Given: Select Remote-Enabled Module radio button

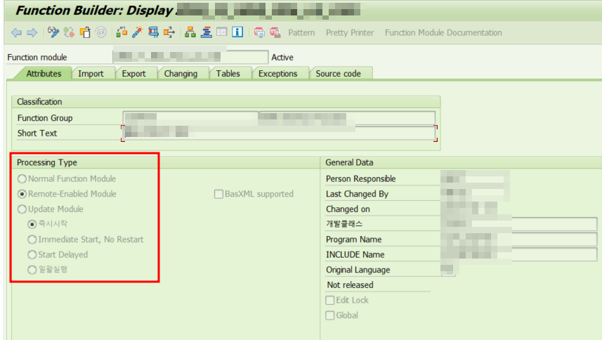Looking at the screenshot, I should (x=22, y=194).
